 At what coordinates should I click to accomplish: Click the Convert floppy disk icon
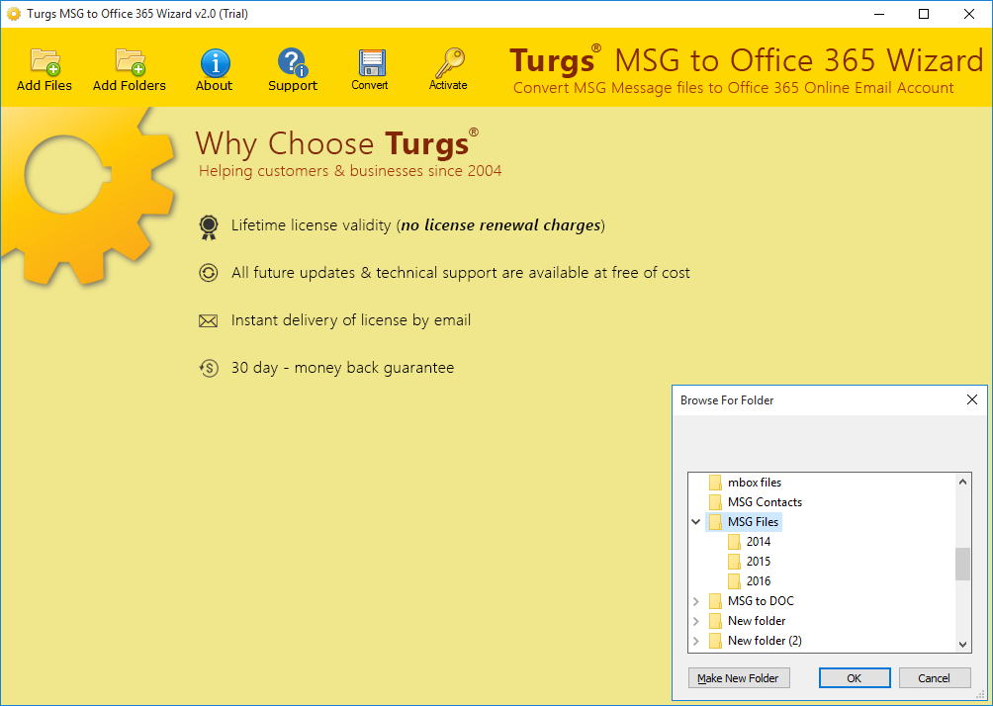[372, 62]
